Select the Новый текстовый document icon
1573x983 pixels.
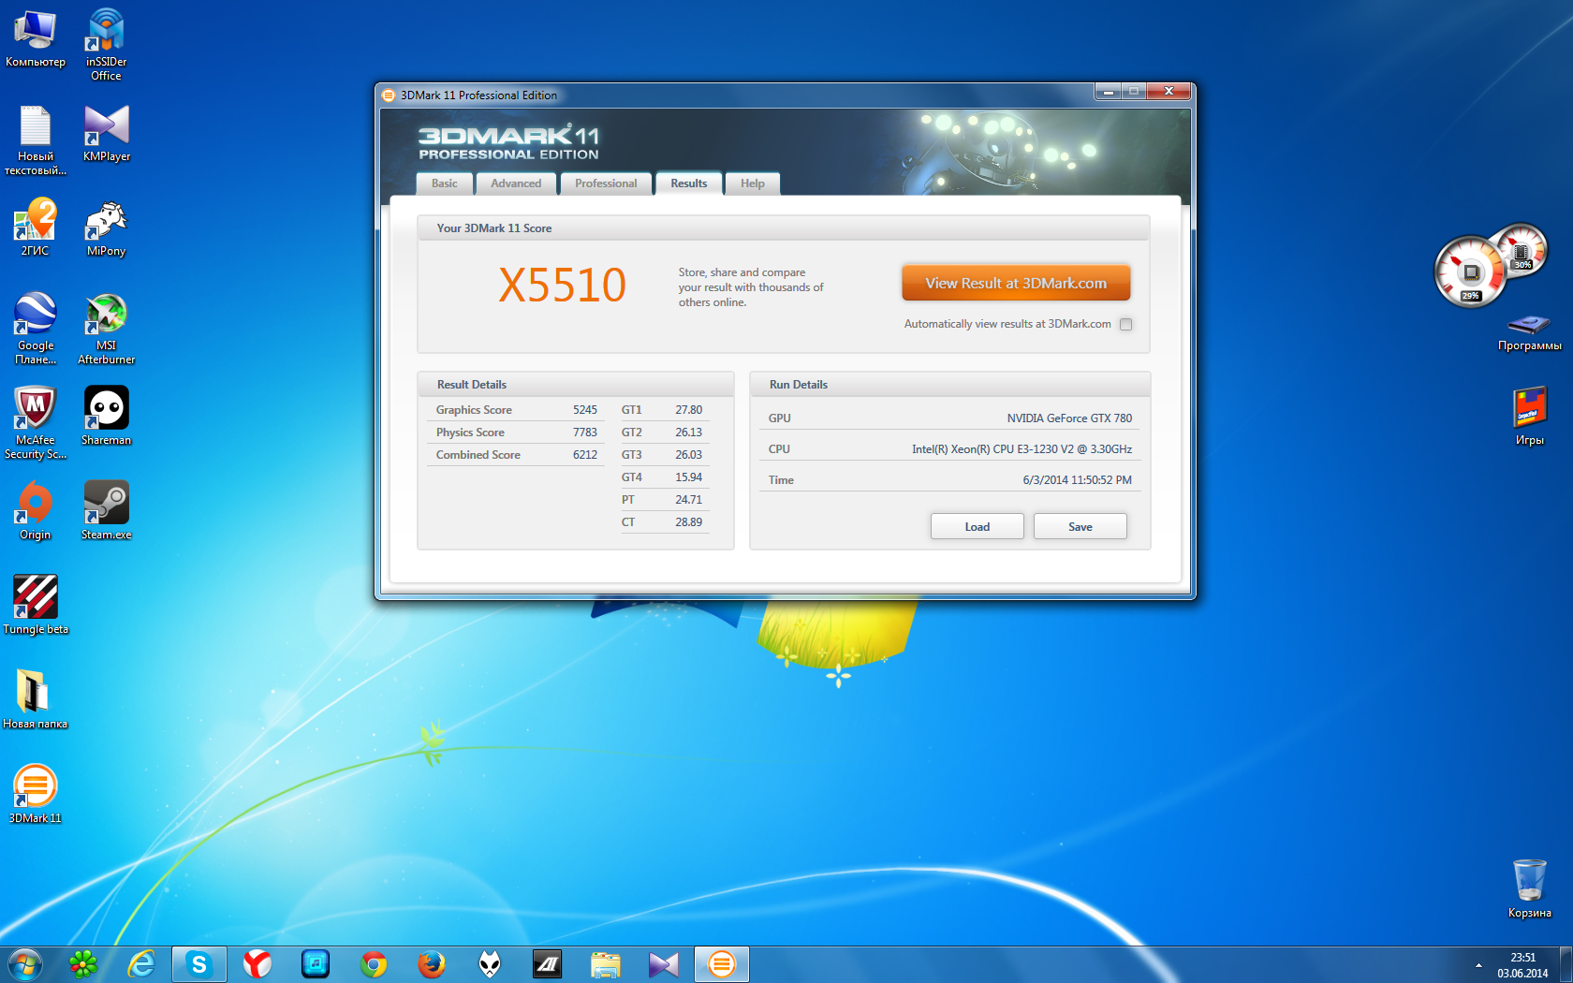point(36,140)
